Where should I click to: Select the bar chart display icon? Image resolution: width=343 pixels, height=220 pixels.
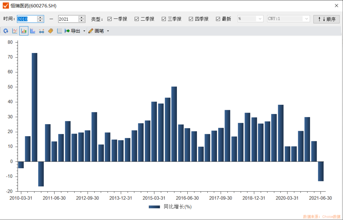tap(24, 31)
